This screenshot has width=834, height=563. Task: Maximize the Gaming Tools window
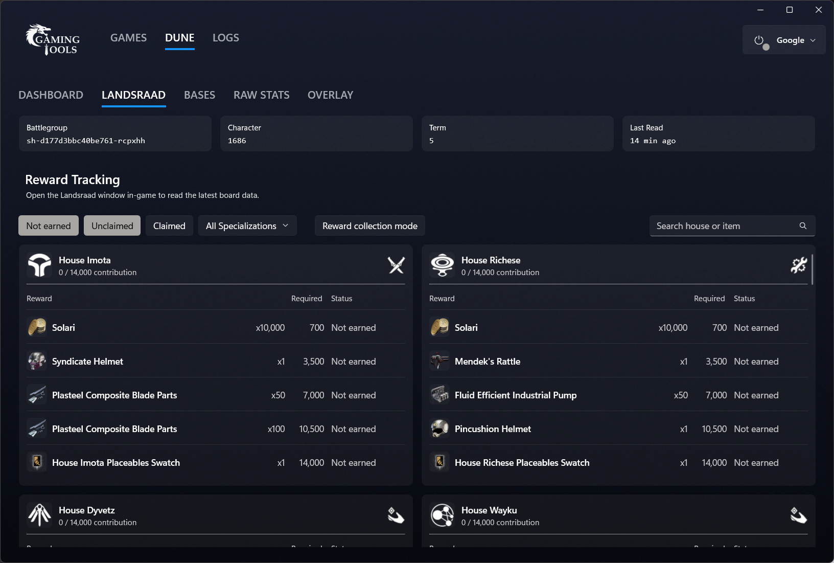(790, 10)
